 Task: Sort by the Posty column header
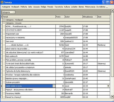coord(60,17)
